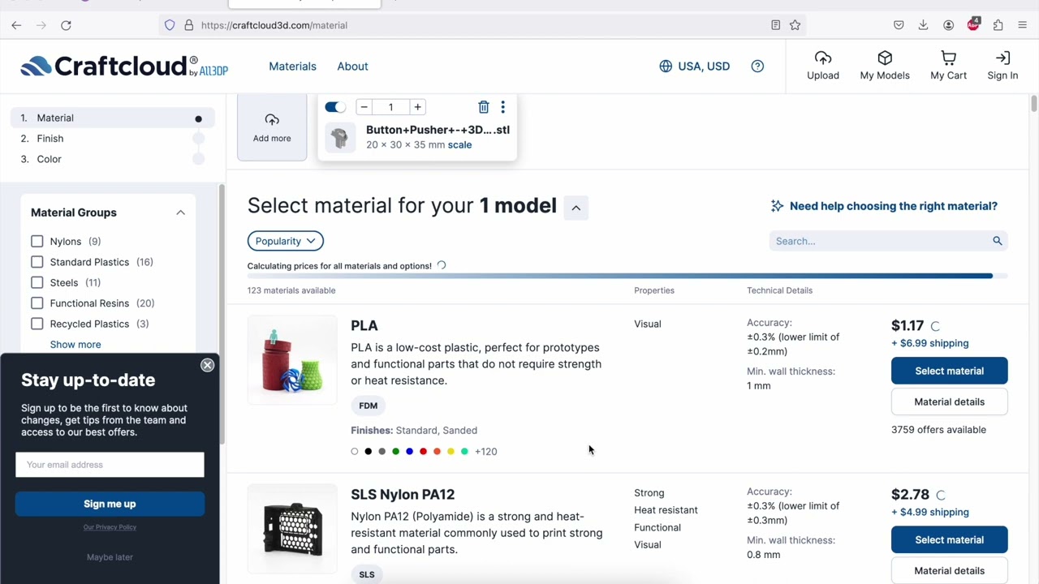Check the Standard Plastics checkbox

tap(37, 262)
